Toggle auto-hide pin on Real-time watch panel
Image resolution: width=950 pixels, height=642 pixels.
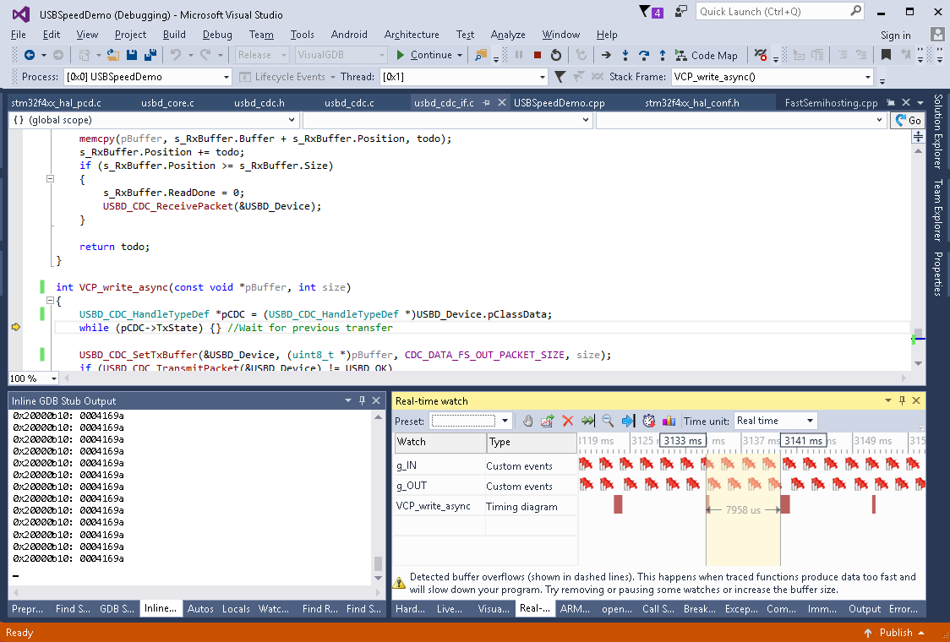(x=902, y=400)
